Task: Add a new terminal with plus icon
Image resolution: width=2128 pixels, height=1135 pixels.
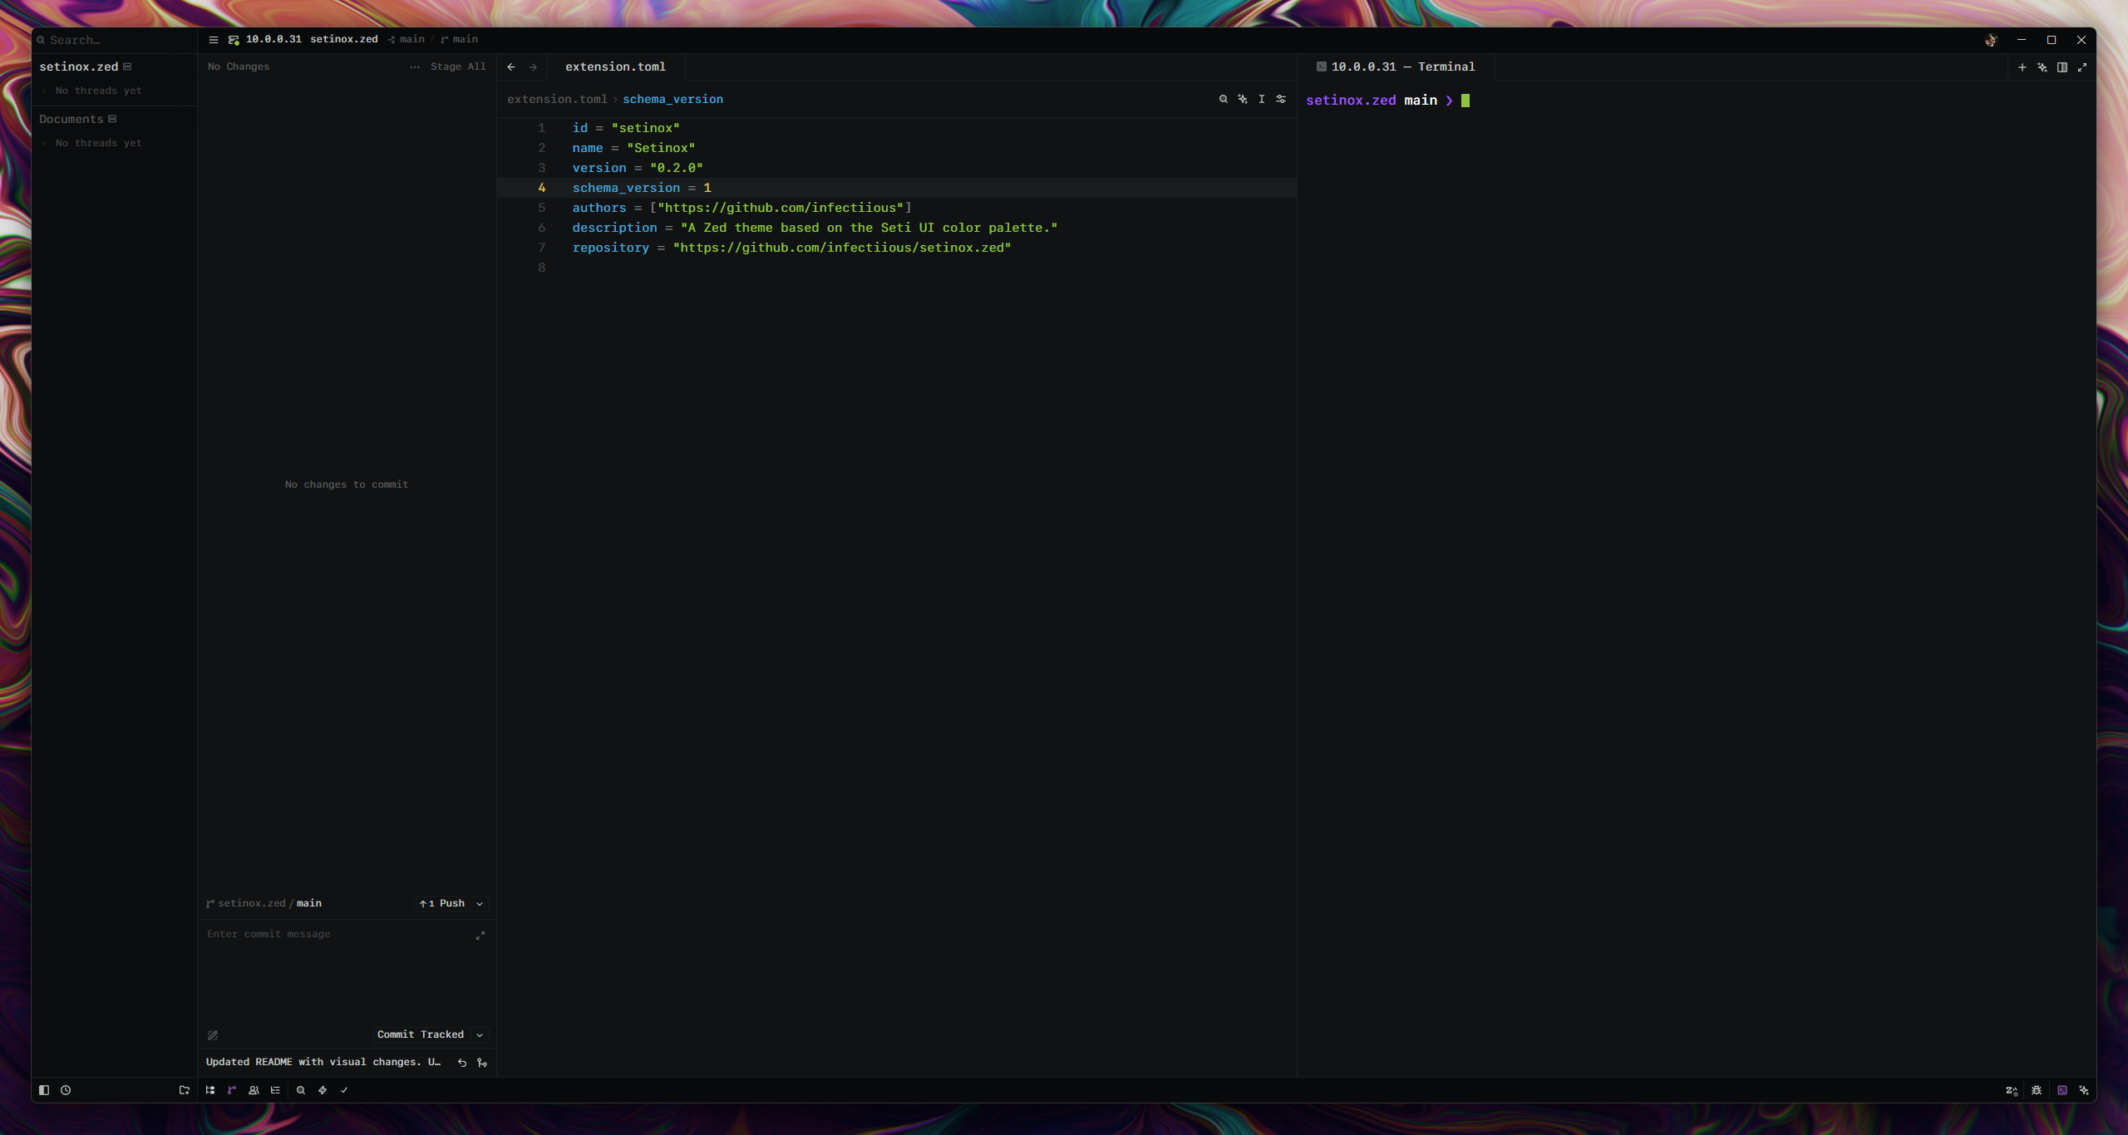Action: pos(2022,67)
